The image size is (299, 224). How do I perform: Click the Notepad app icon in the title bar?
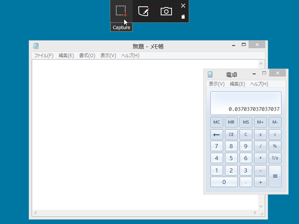36,46
